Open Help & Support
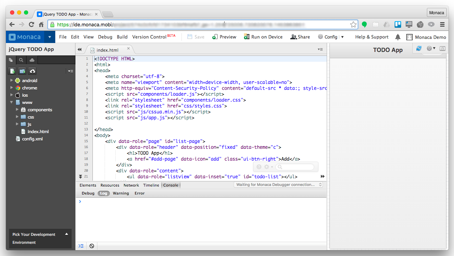Viewport: 454px width, 256px height. click(372, 37)
